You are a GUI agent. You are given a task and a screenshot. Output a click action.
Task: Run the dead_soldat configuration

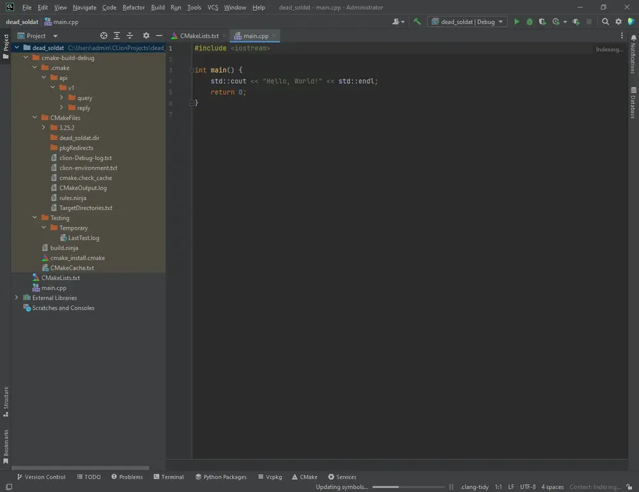click(x=517, y=22)
